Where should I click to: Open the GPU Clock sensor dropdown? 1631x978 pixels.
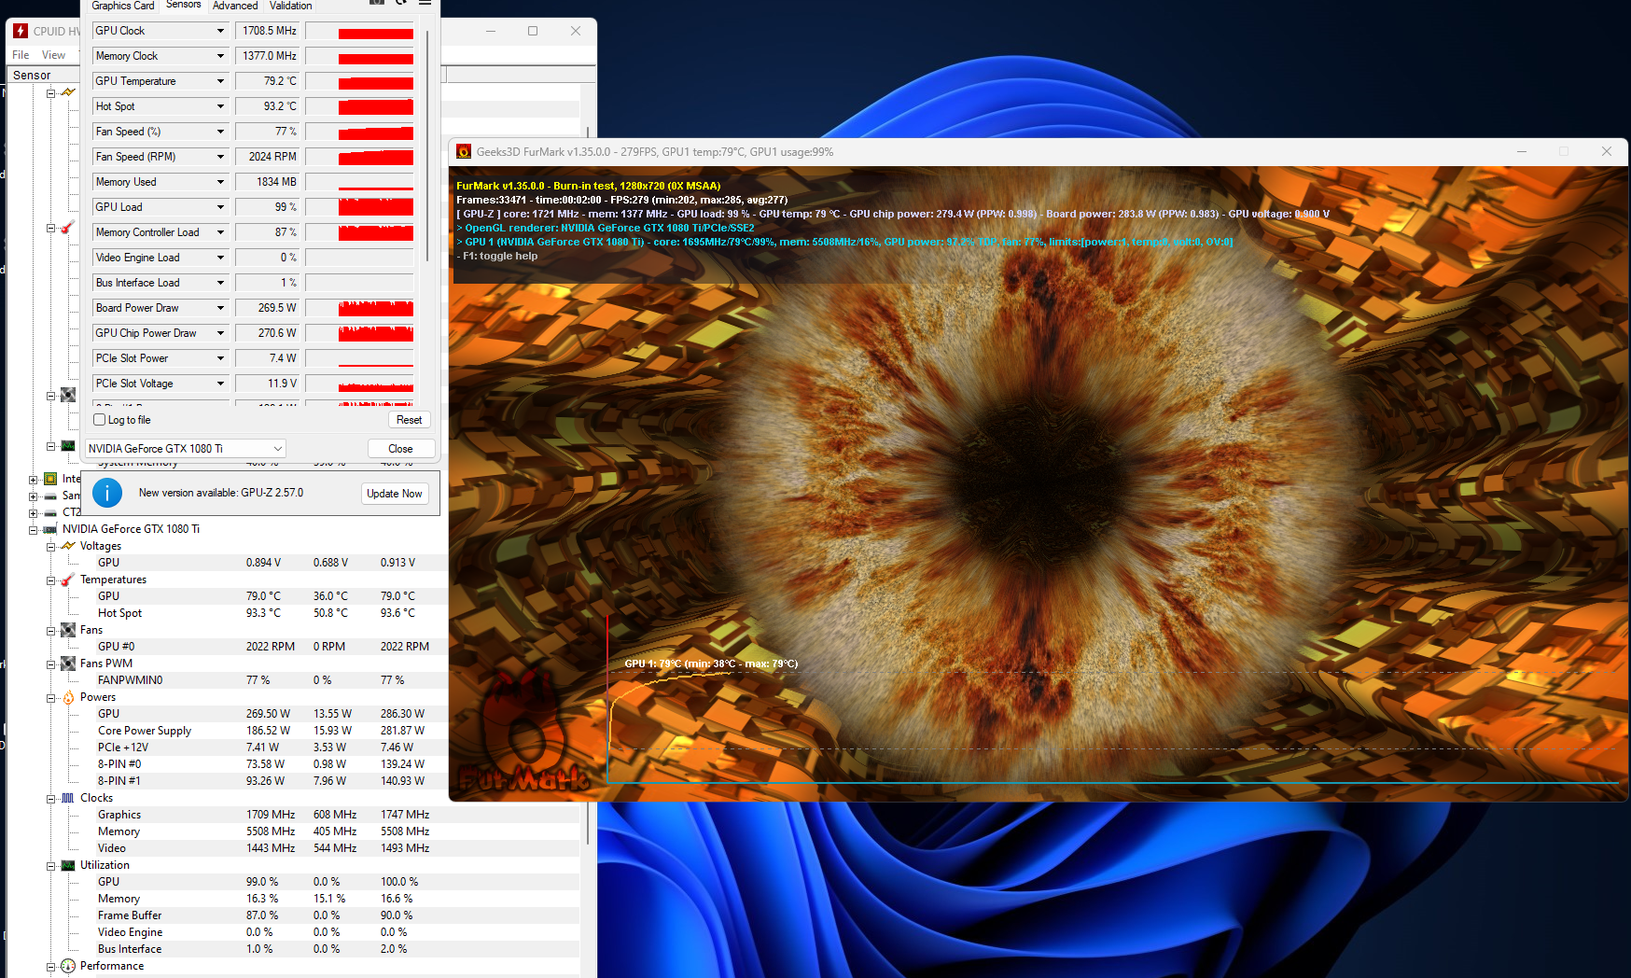point(220,31)
